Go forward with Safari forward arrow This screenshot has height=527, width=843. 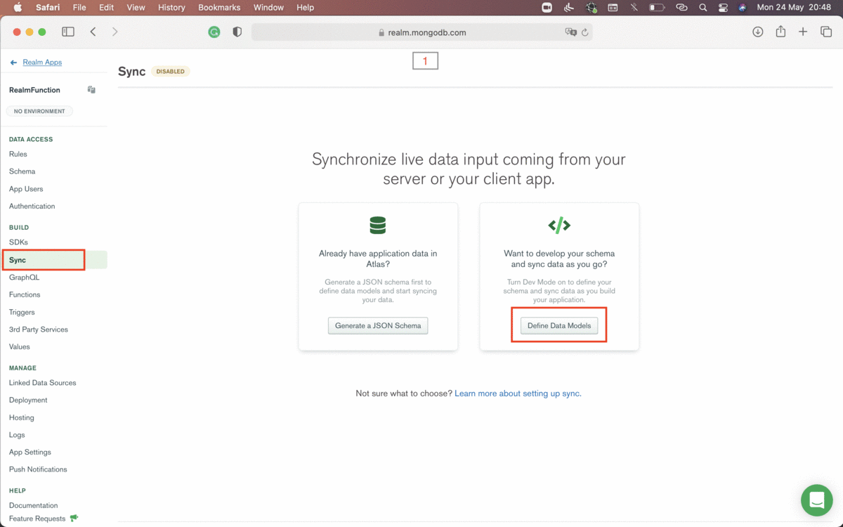[115, 32]
